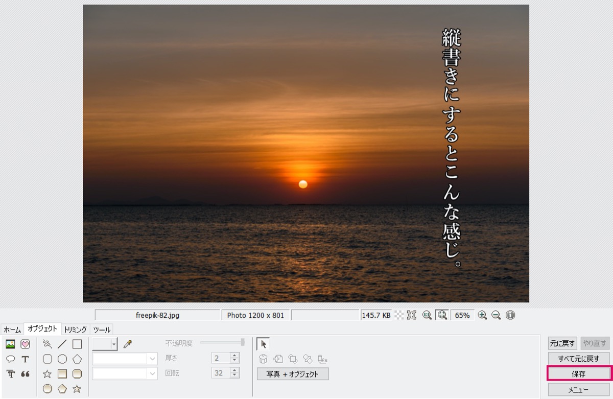Viewport: 613px width, 399px height.
Task: Activate the arrow selection pointer tool
Action: [x=264, y=344]
